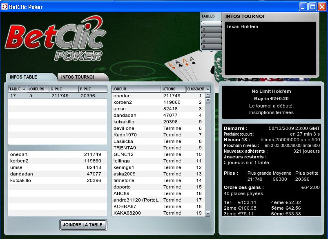This screenshot has height=239, width=328.
Task: Select table tab 5 under TABLES
Action: click(x=211, y=47)
